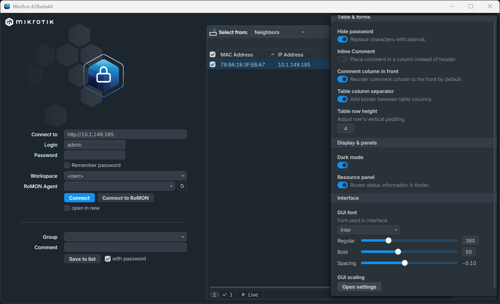Click the Regular font value 380 box
Image resolution: width=500 pixels, height=304 pixels.
click(x=470, y=241)
